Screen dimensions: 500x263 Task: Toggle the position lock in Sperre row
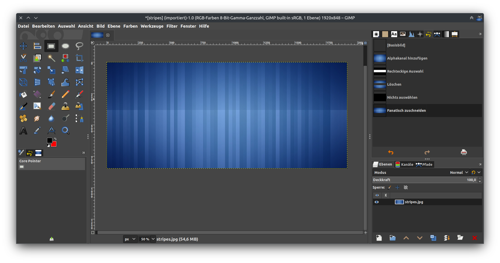pos(397,187)
